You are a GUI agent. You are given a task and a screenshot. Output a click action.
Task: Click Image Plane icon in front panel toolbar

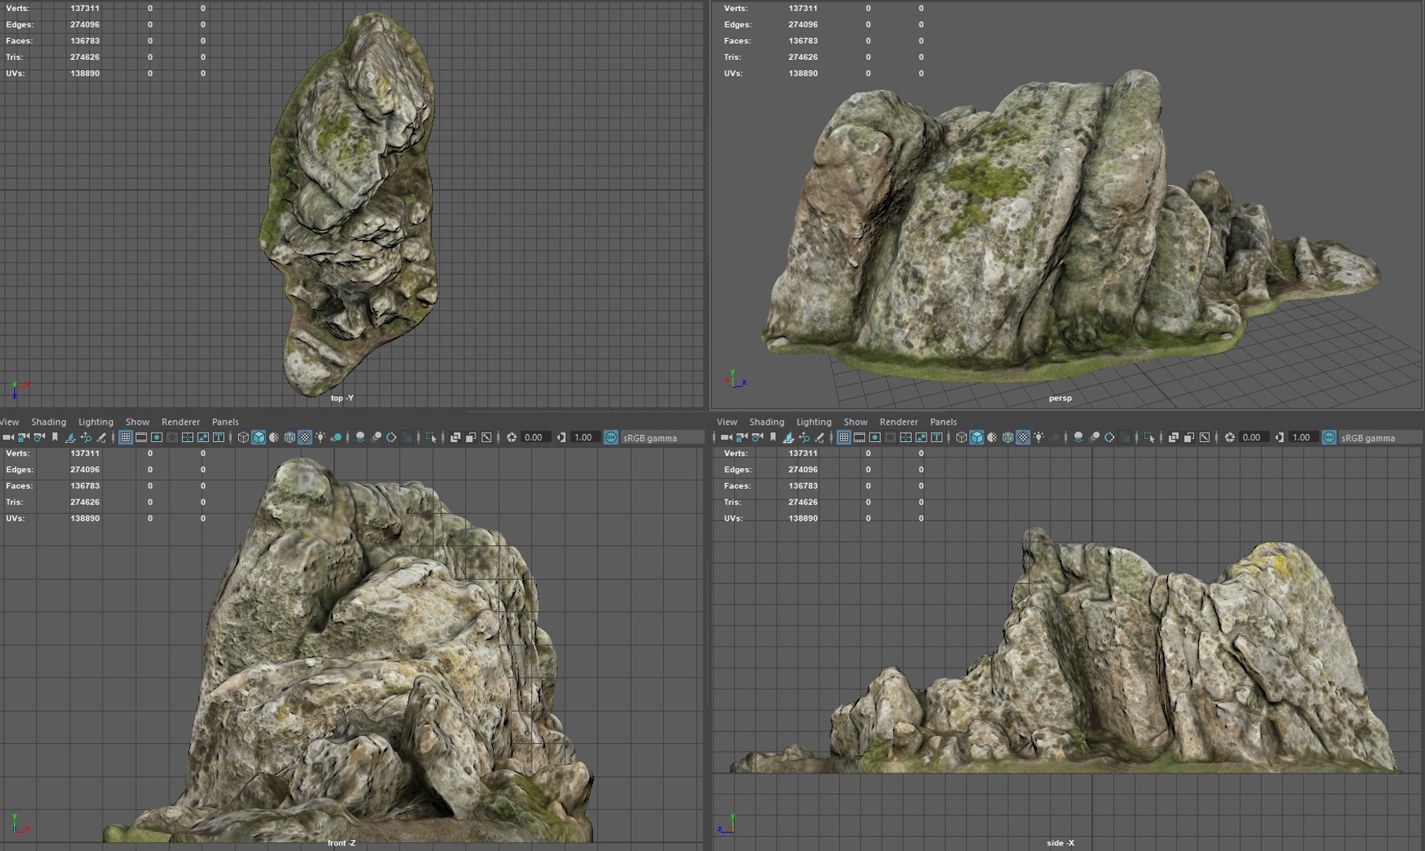(x=70, y=437)
